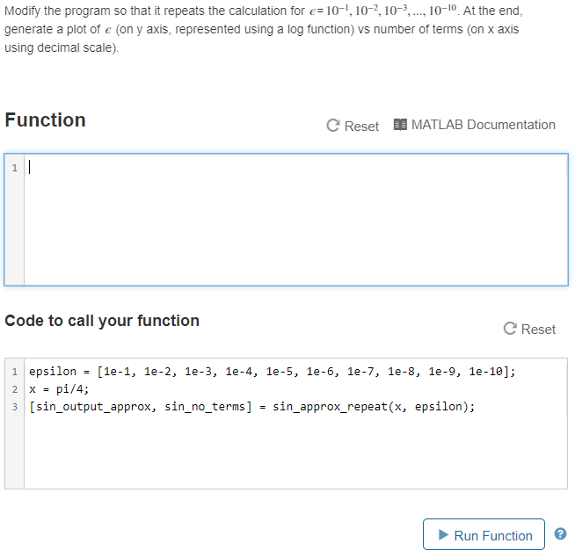
Task: Click empty area below line 3 in call editor
Action: (x=295, y=452)
